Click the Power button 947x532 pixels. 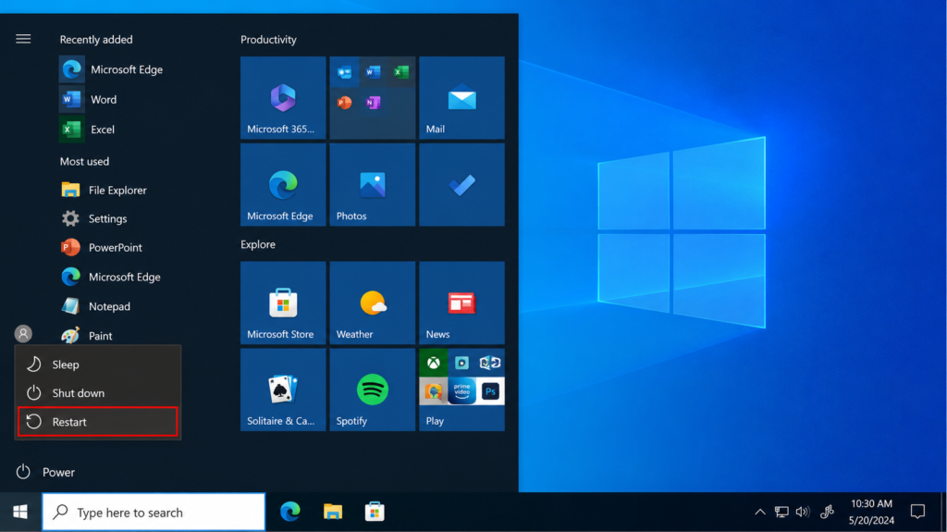click(x=46, y=472)
